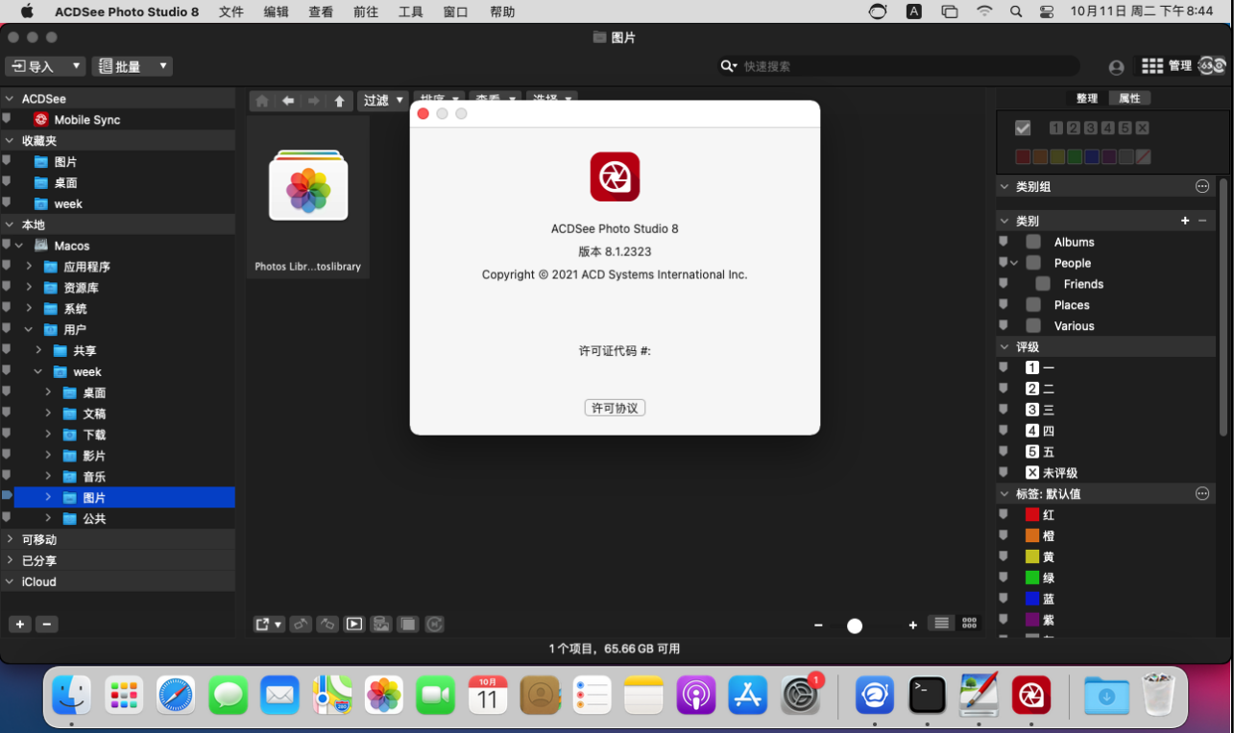The image size is (1234, 733).
Task: Start the slideshow with the play icon
Action: (x=354, y=624)
